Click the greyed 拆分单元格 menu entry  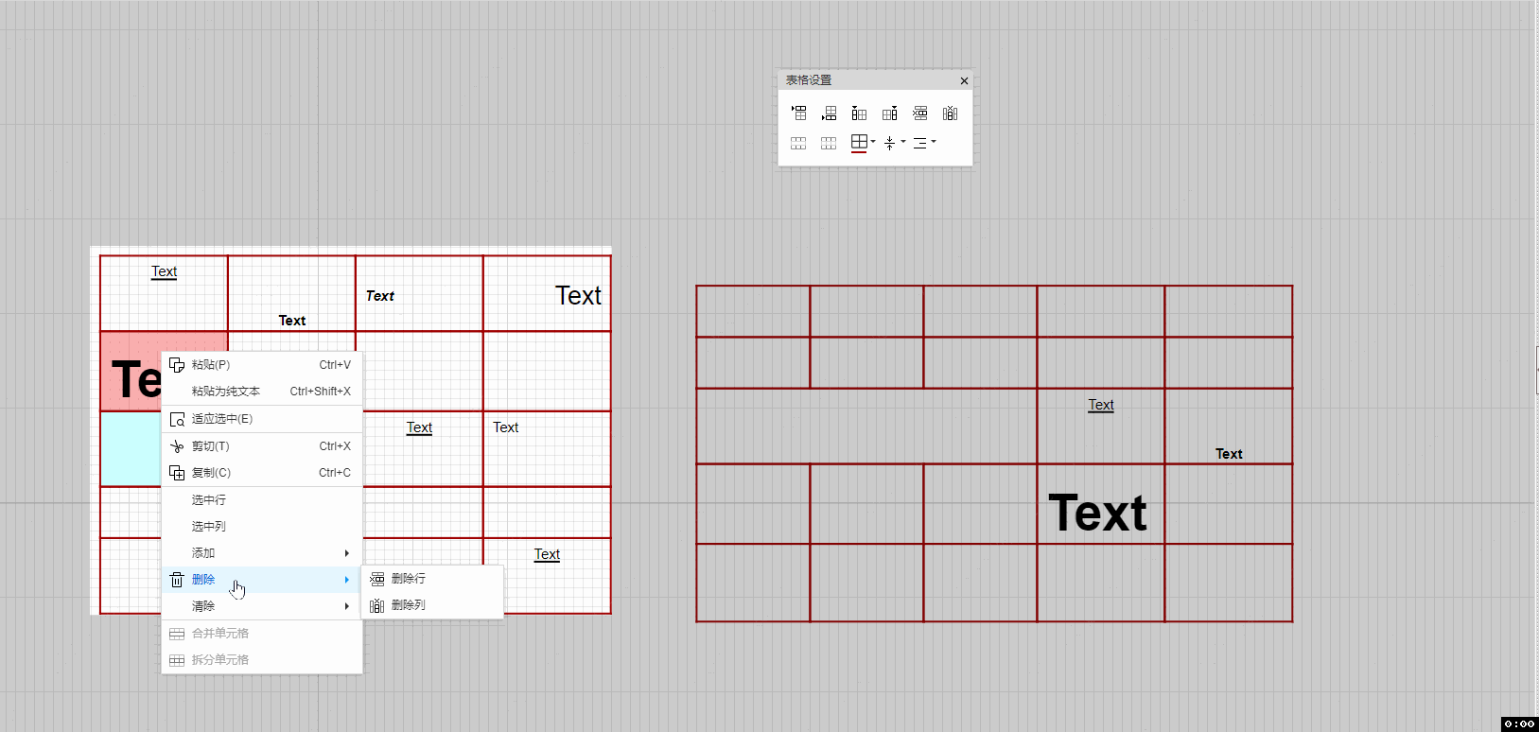262,660
